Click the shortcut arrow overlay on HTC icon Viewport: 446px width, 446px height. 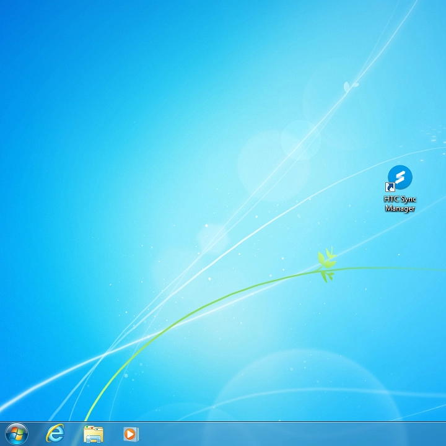coord(390,187)
